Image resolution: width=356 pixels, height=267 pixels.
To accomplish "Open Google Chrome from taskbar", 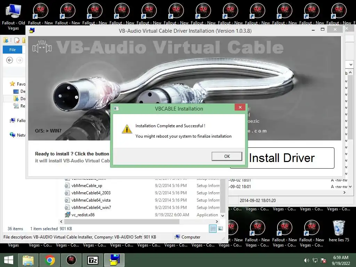I will tap(50, 260).
